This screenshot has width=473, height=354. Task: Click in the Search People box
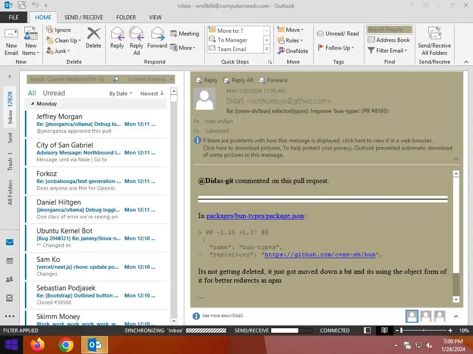click(389, 29)
